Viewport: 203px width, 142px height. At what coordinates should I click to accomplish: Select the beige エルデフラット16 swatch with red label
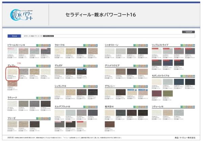(x=82, y=124)
